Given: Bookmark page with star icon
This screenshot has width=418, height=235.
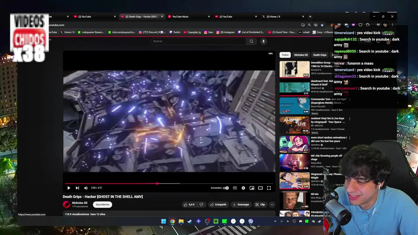Looking at the screenshot, I should click(x=322, y=25).
